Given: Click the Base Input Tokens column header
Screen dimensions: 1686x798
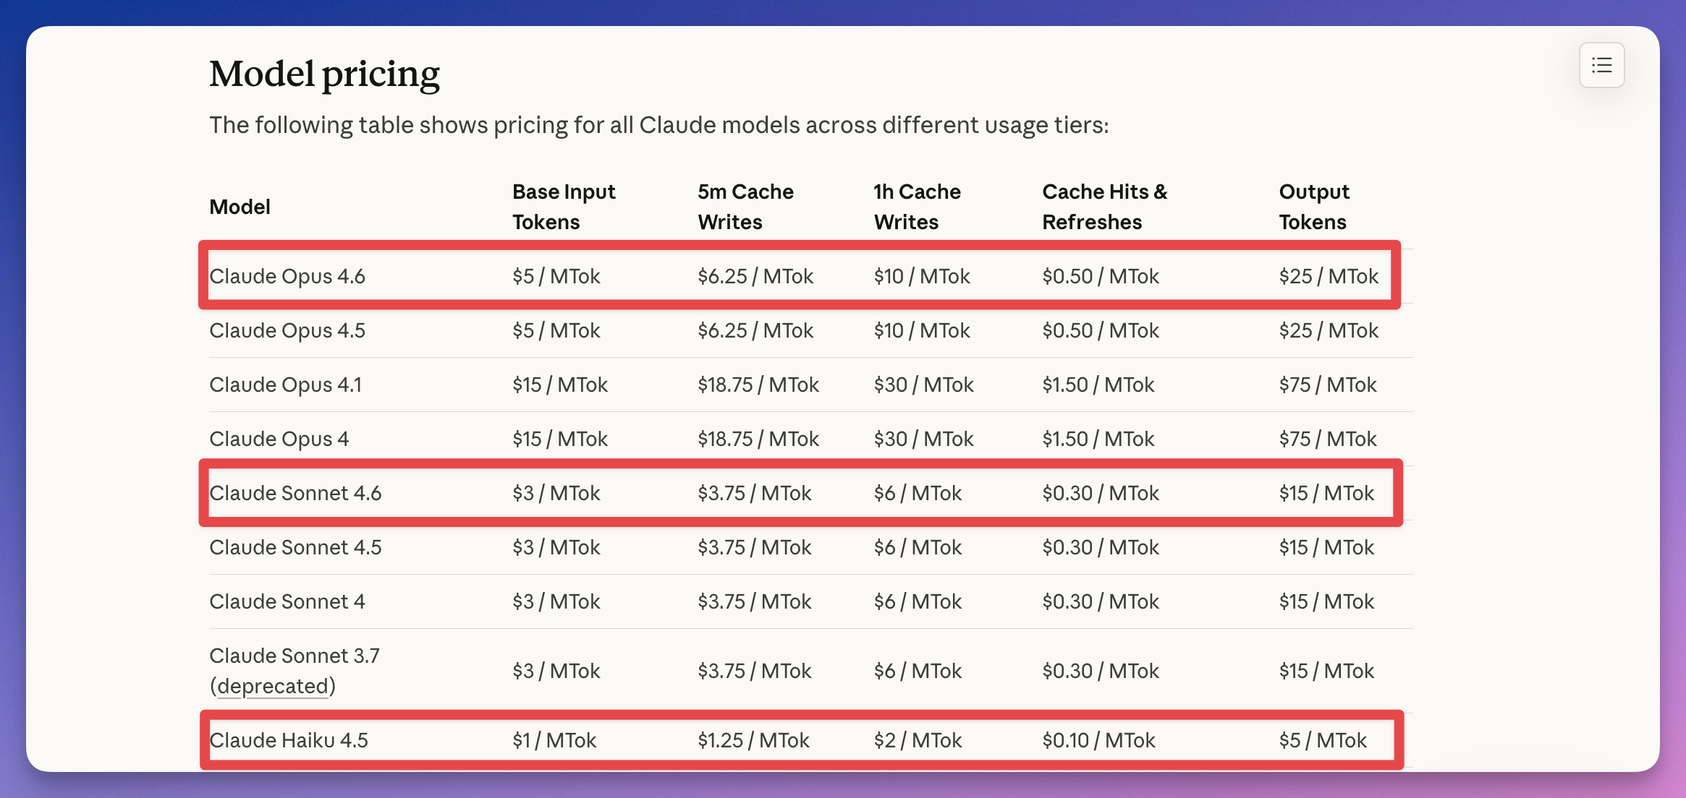Looking at the screenshot, I should tap(564, 207).
